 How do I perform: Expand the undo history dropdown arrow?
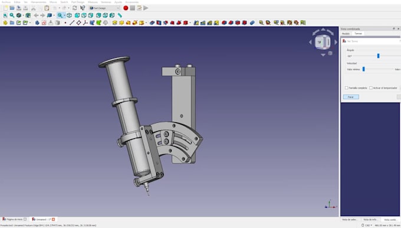[60, 8]
